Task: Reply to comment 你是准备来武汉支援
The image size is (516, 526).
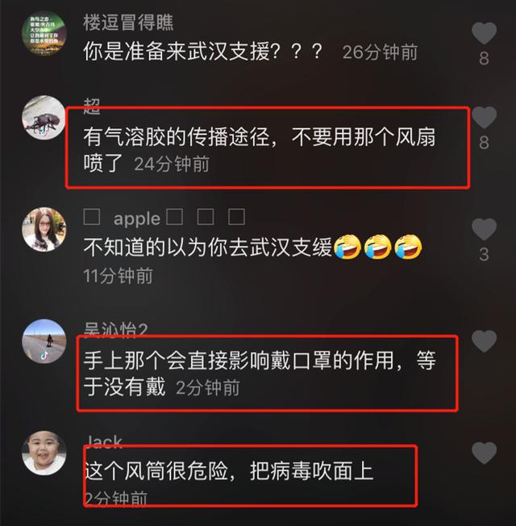Action: click(x=203, y=52)
